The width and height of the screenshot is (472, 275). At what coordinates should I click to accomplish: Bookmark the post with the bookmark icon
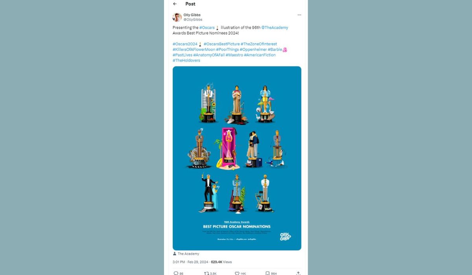267,273
